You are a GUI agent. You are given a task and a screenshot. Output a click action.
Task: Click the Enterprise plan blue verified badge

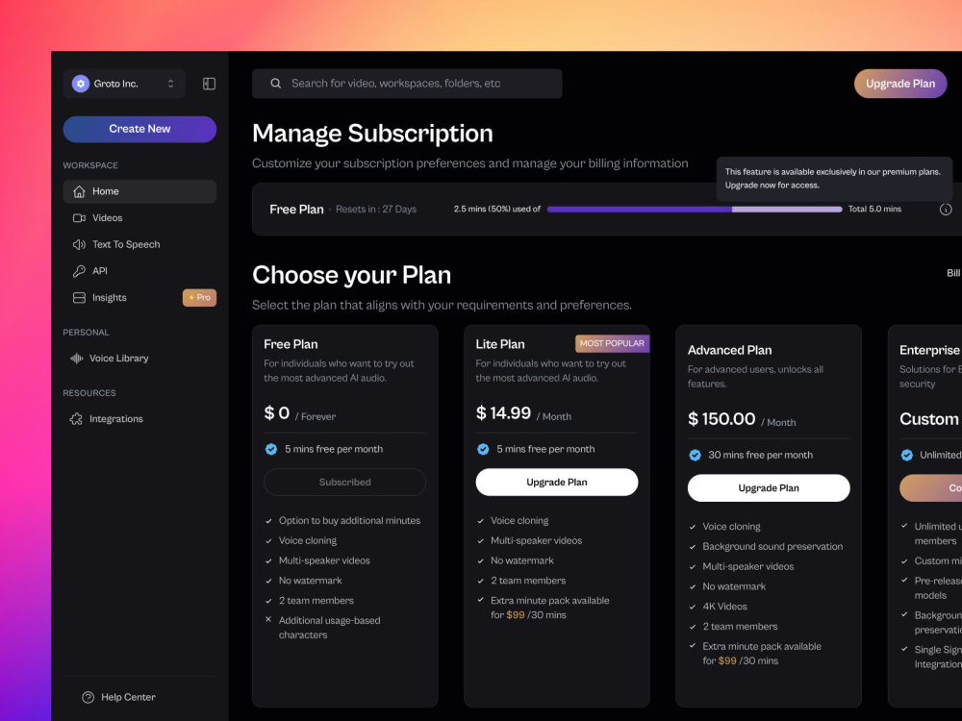pos(907,455)
